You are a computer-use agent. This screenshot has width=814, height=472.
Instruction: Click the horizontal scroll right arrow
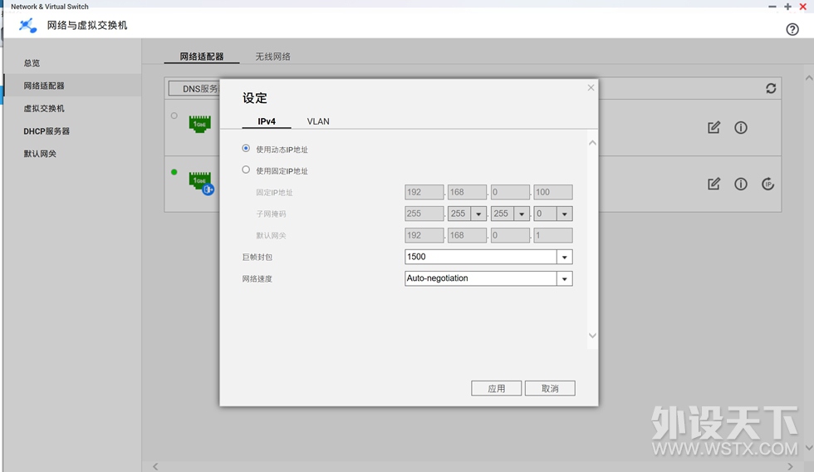pos(791,466)
